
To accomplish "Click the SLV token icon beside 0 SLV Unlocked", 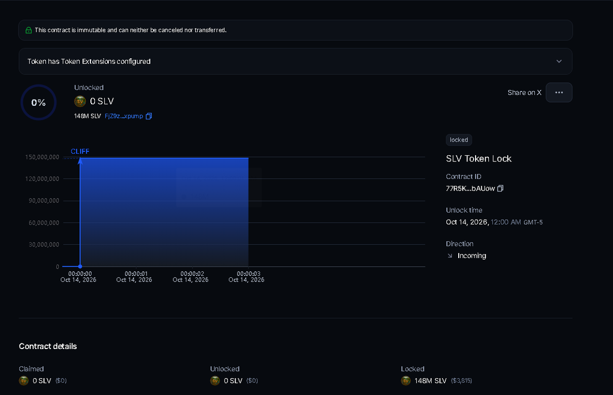I will (80, 101).
